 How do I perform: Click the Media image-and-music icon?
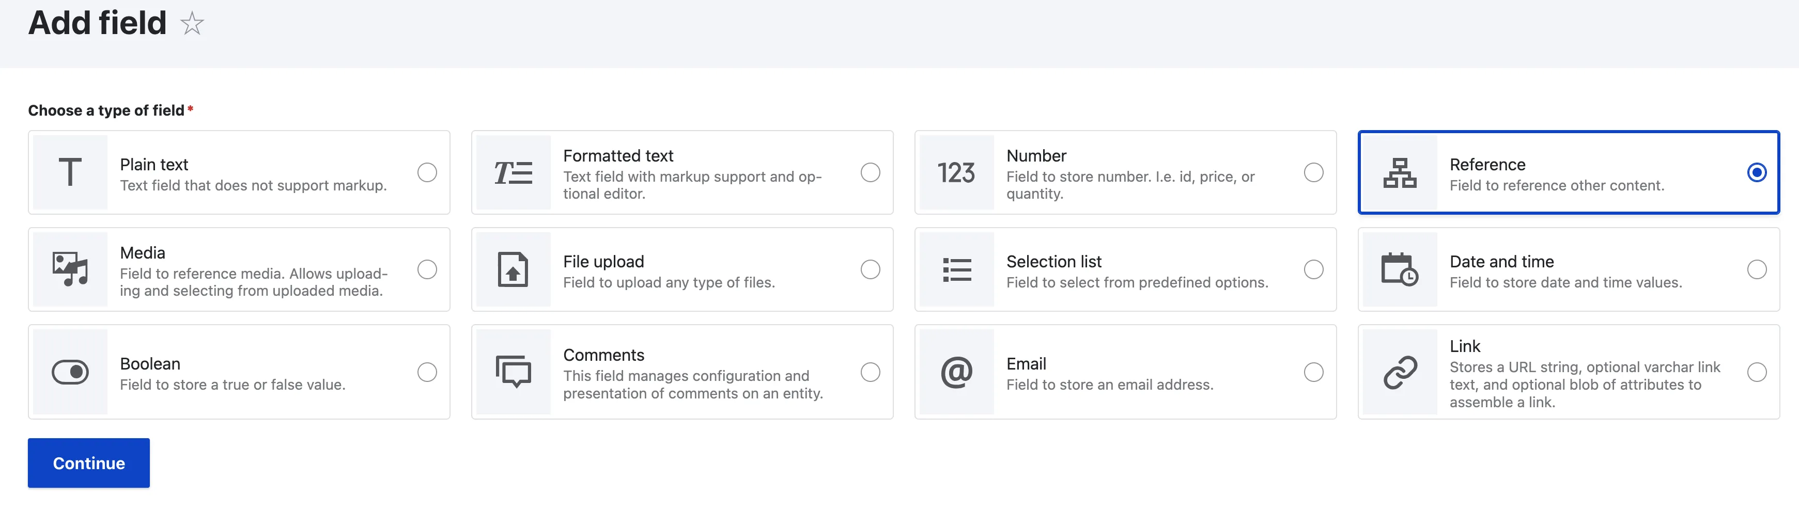tap(70, 269)
